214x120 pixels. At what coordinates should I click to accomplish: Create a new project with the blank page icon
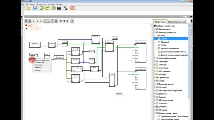[x=23, y=8]
